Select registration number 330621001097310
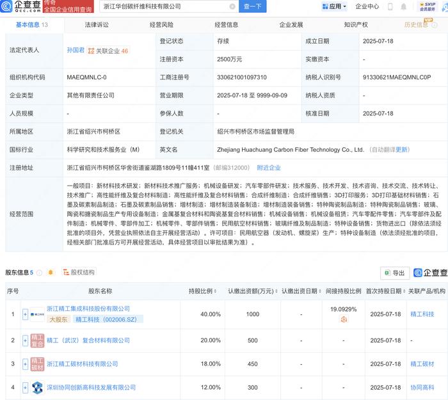 (242, 77)
